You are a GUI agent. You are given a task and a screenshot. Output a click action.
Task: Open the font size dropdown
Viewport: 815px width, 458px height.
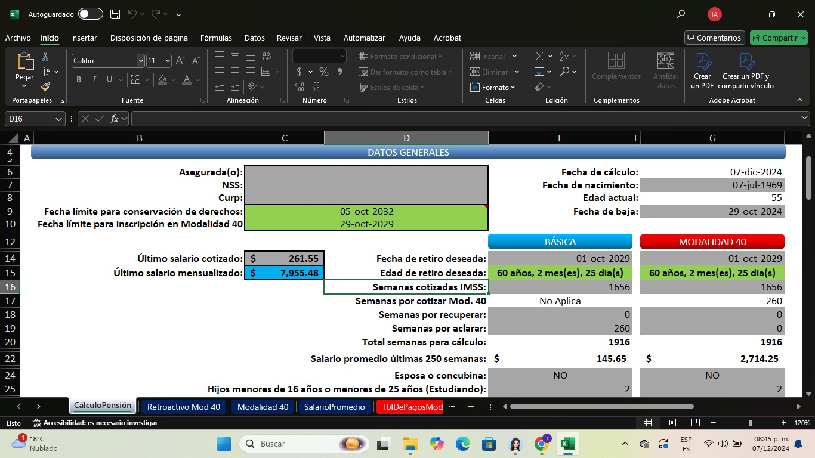coord(168,61)
